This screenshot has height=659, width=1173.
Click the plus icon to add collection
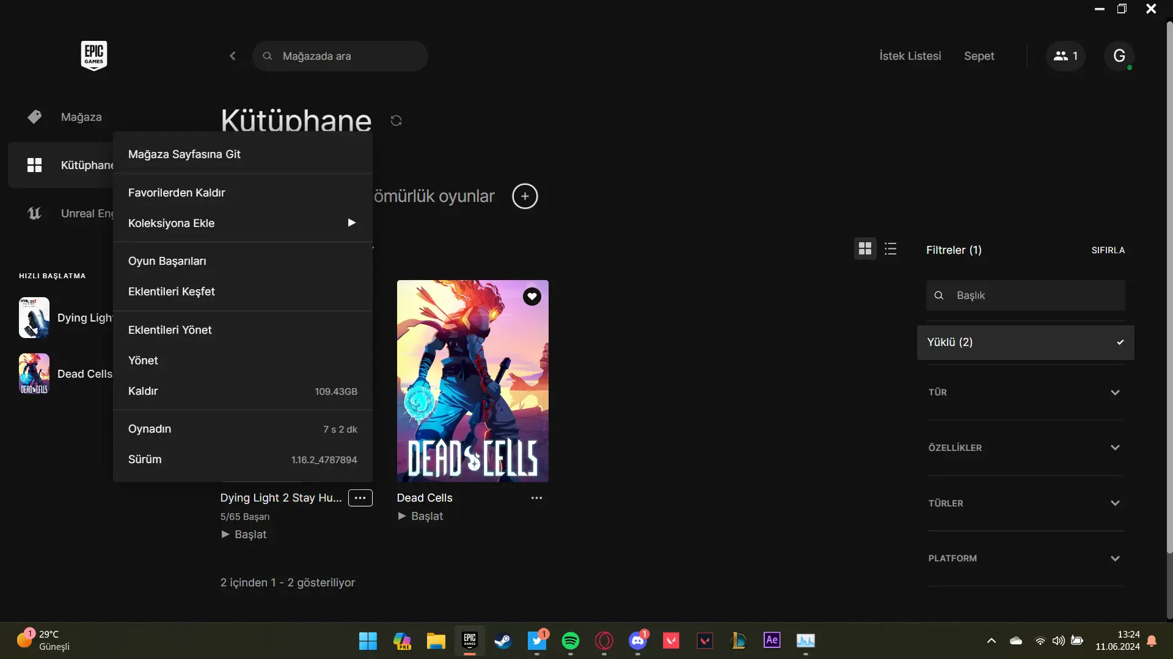click(x=525, y=196)
